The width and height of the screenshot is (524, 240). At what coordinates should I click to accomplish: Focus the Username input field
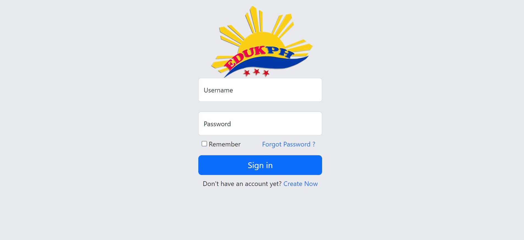click(260, 90)
